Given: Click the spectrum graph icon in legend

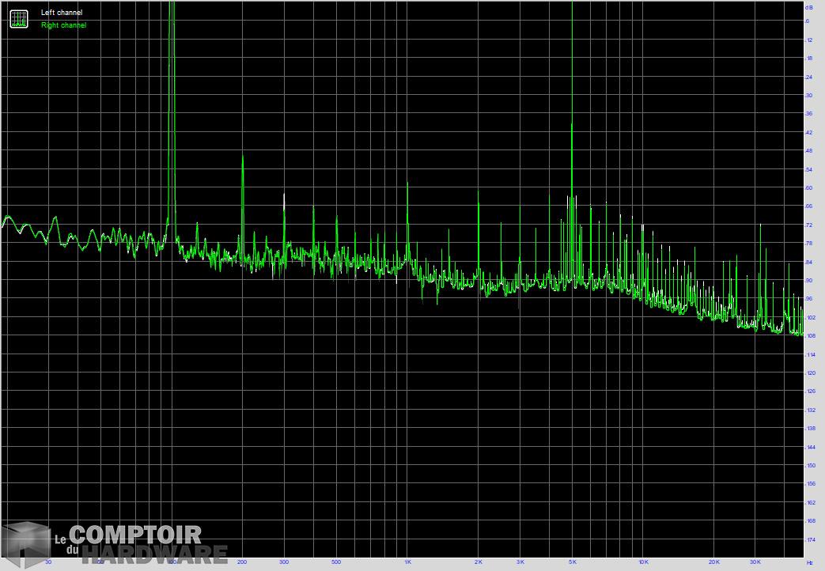Looking at the screenshot, I should click(x=18, y=18).
